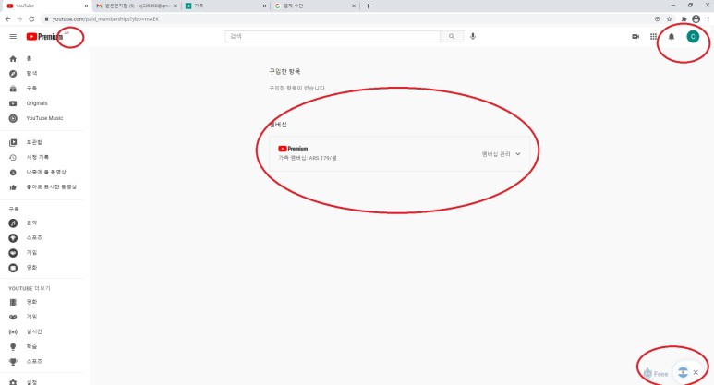Open the hamburger guide menu
The width and height of the screenshot is (714, 385).
pos(13,36)
